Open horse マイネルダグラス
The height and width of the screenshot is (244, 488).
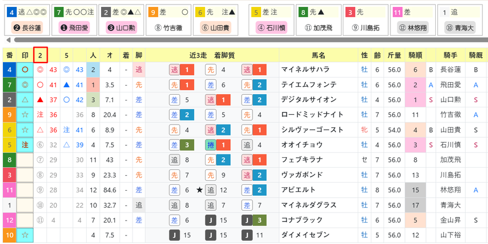pos(308,204)
